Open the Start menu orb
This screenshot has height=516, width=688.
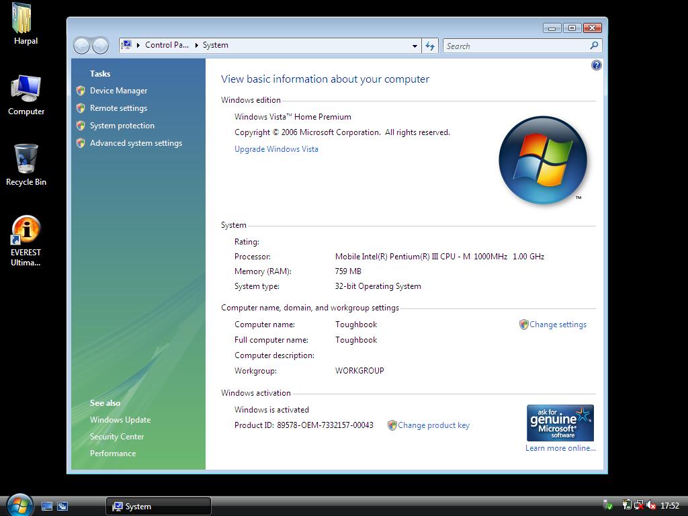tap(19, 505)
